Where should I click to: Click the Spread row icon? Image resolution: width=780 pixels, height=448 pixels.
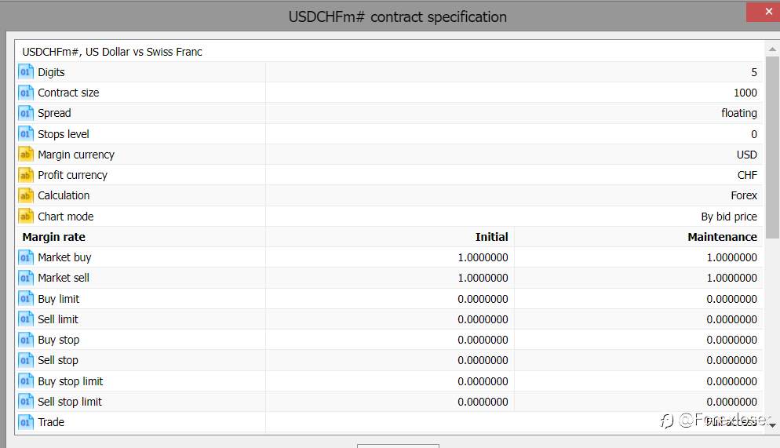click(x=26, y=113)
